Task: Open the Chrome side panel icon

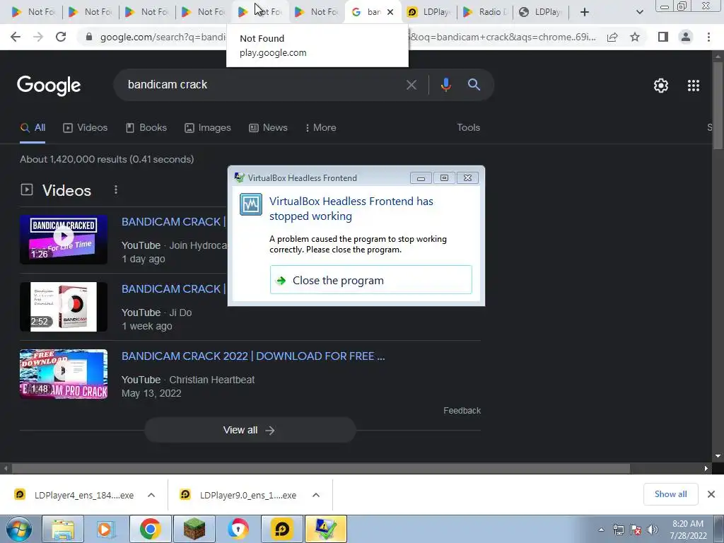Action: [x=663, y=37]
